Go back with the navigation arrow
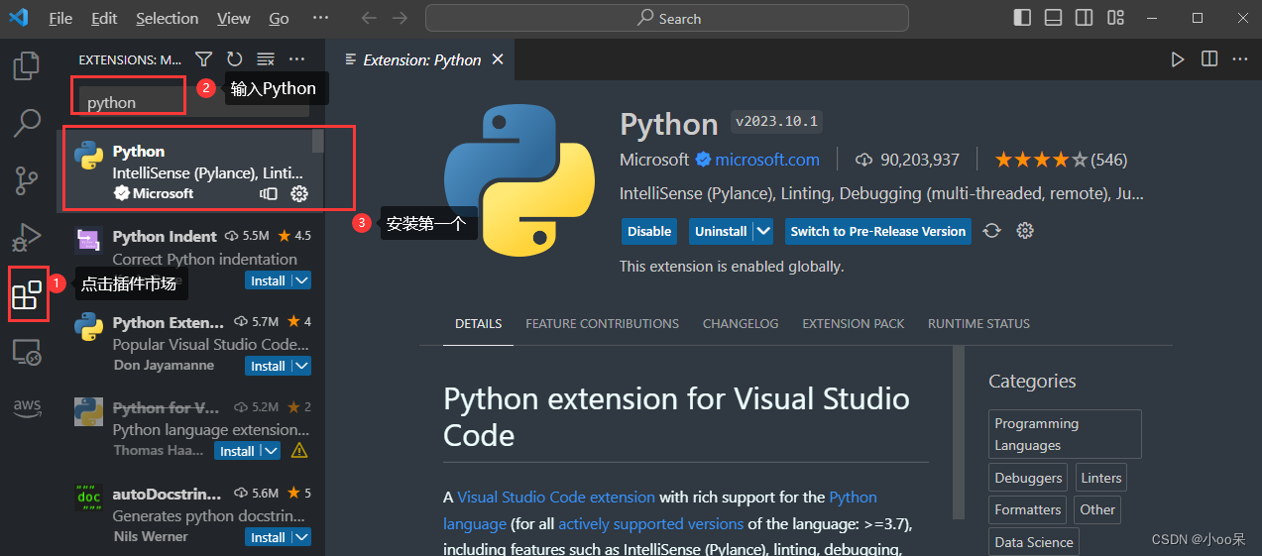This screenshot has height=556, width=1262. pos(368,18)
